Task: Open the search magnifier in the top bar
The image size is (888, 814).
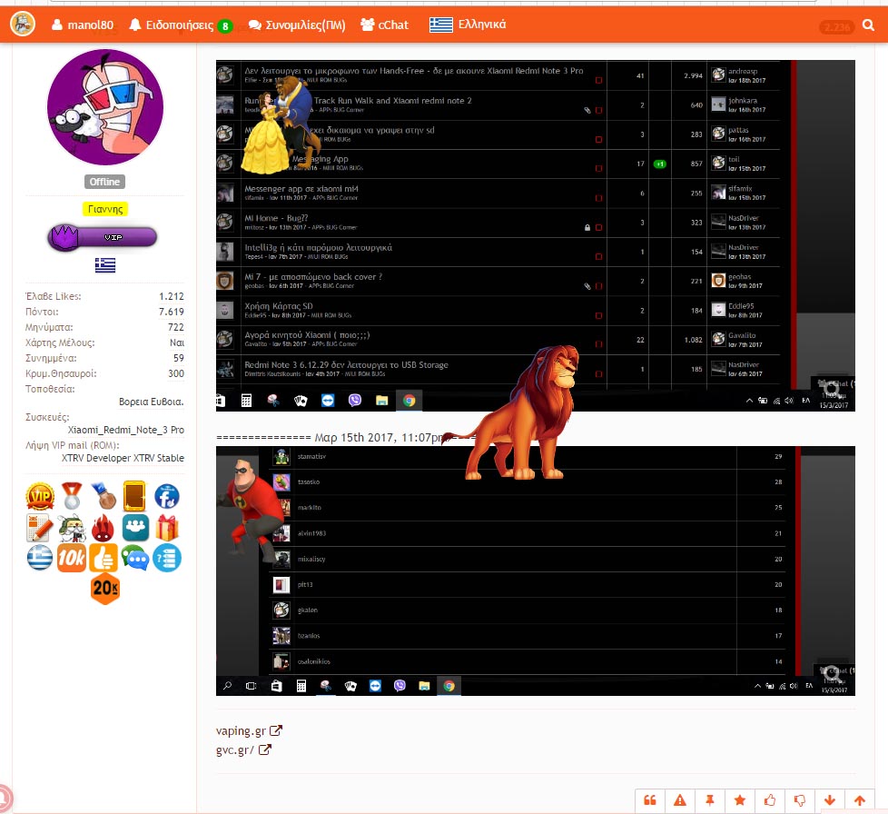Action: tap(868, 25)
